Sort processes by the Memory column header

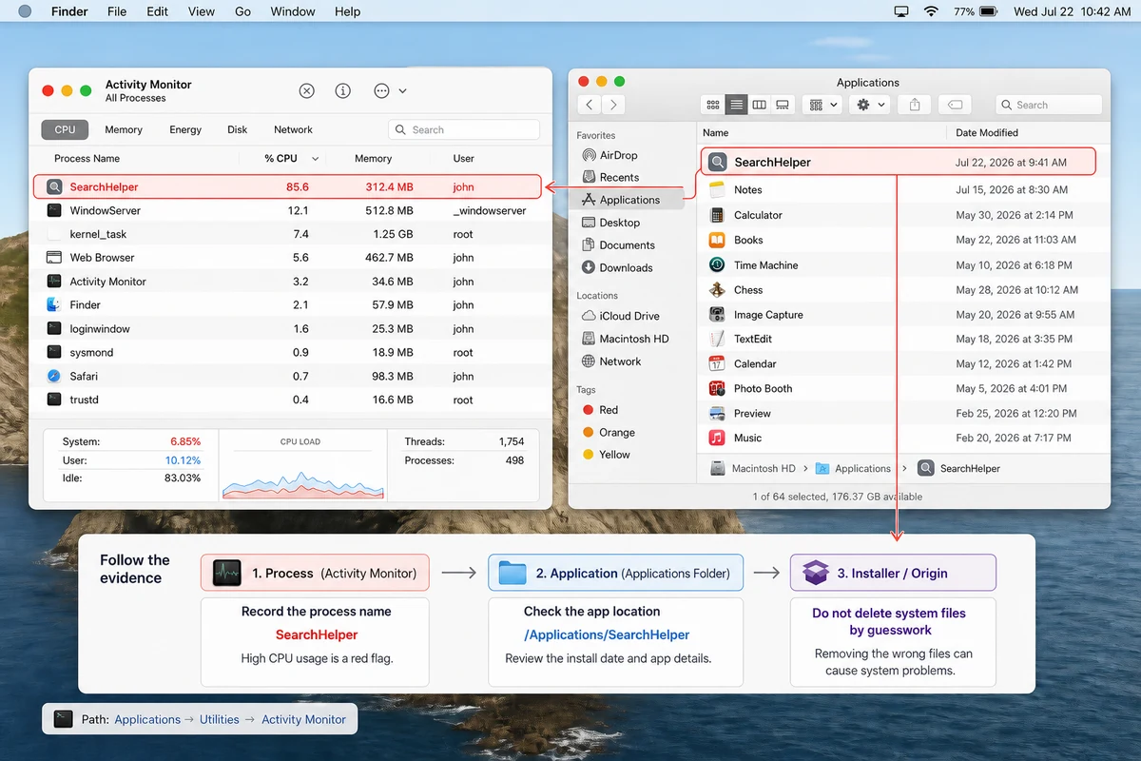pos(373,159)
